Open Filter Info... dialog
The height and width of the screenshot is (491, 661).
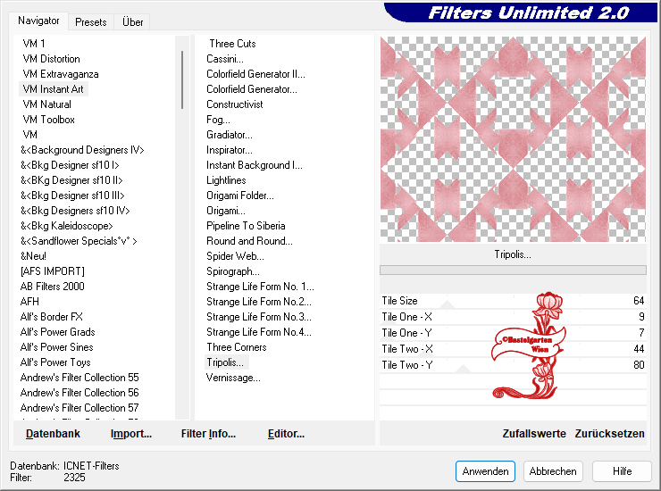pyautogui.click(x=208, y=433)
